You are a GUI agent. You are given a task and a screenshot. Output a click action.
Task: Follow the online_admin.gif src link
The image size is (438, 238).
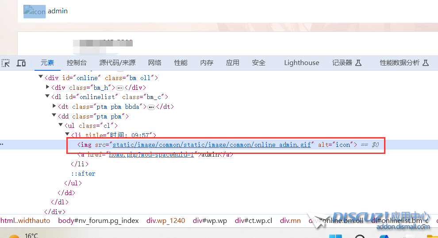coord(212,145)
